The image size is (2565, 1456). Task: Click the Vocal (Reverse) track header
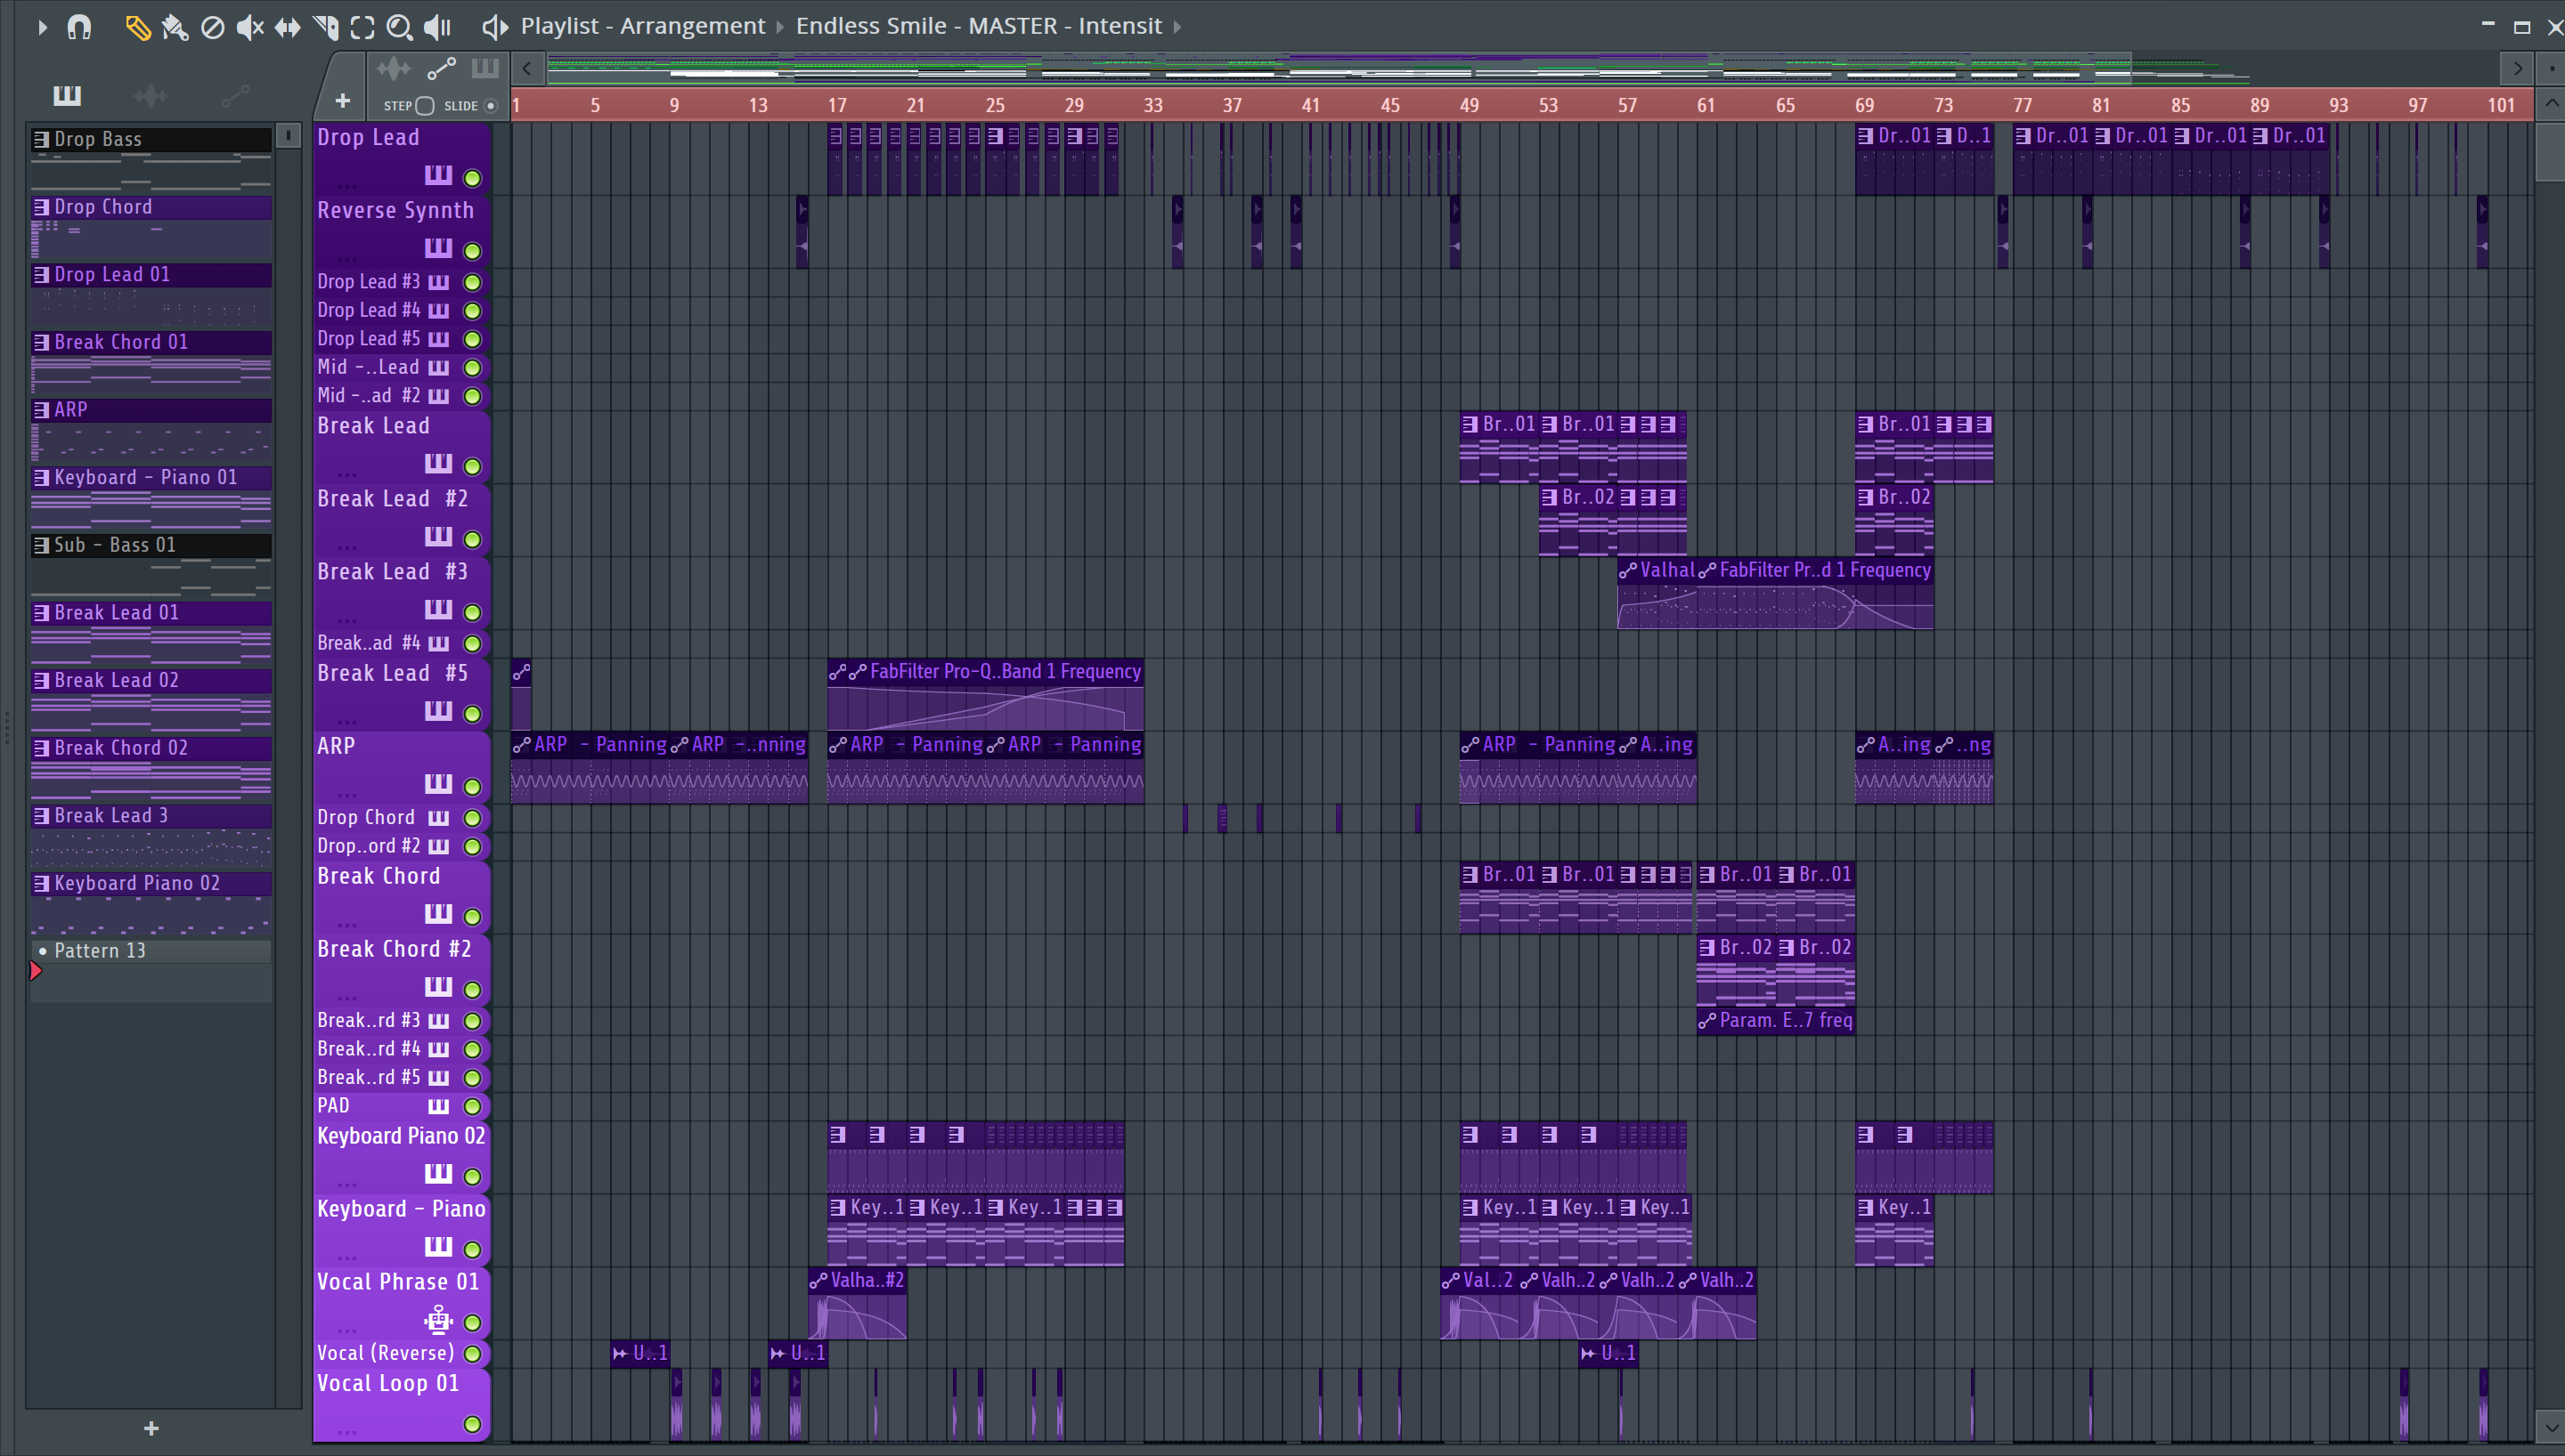[x=401, y=1353]
